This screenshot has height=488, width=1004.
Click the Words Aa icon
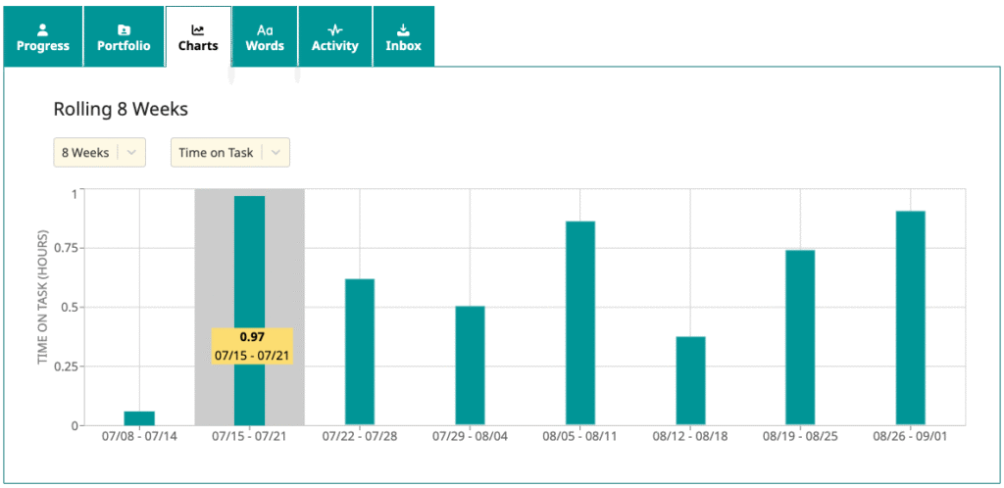click(265, 29)
